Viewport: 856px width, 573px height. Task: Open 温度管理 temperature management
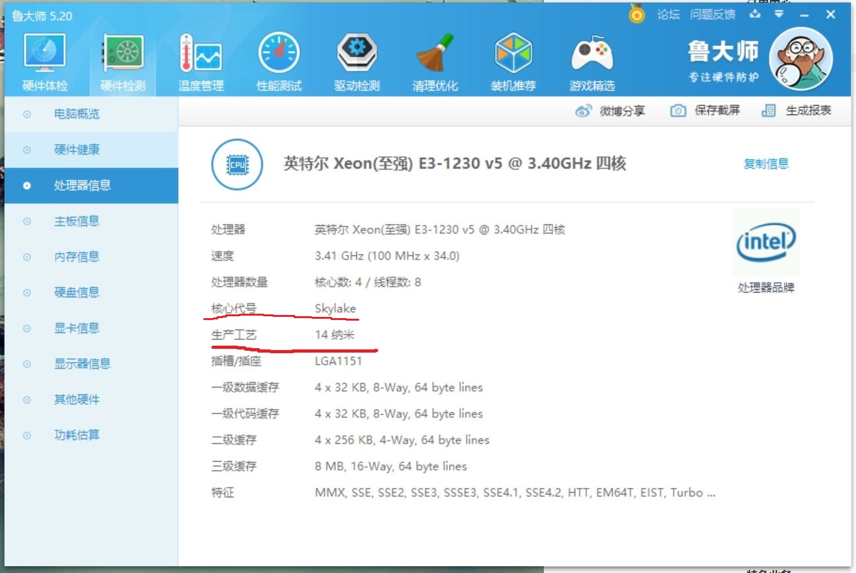(x=201, y=59)
